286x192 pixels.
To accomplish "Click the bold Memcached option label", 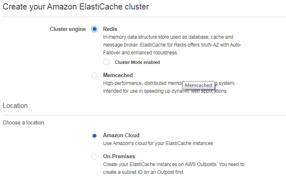I will point(118,75).
